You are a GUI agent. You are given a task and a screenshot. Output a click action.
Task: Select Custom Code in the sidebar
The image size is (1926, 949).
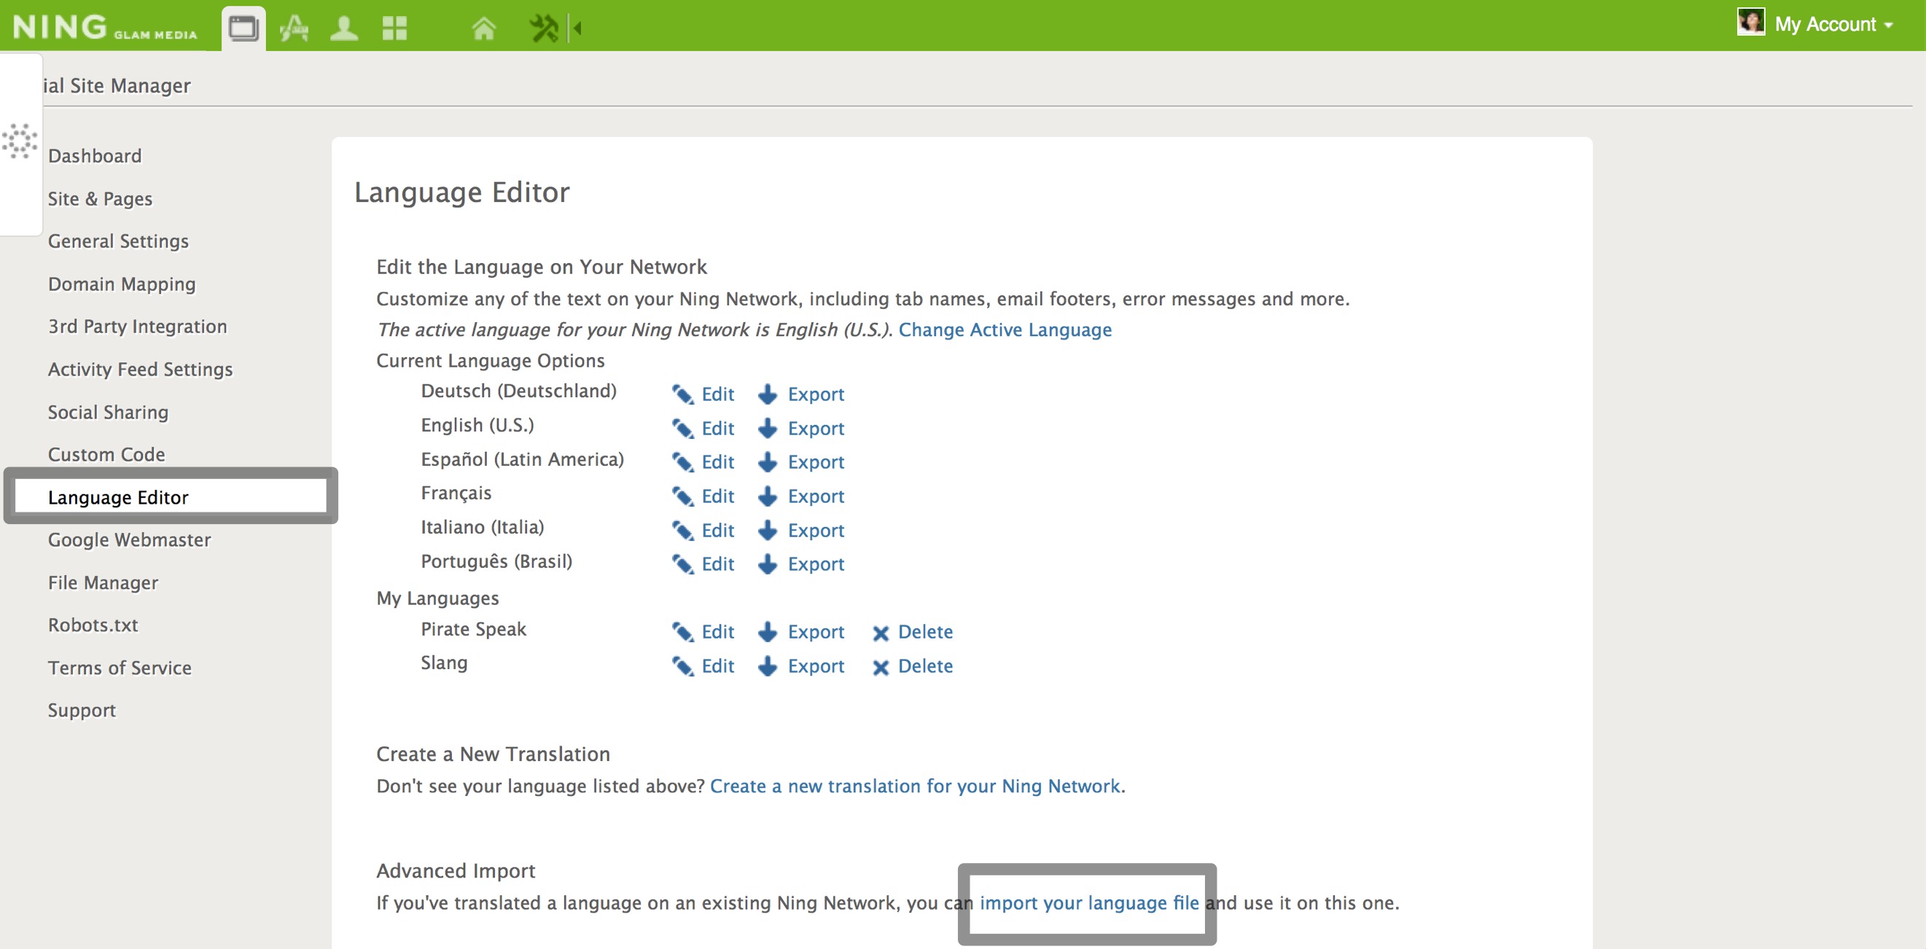click(106, 455)
